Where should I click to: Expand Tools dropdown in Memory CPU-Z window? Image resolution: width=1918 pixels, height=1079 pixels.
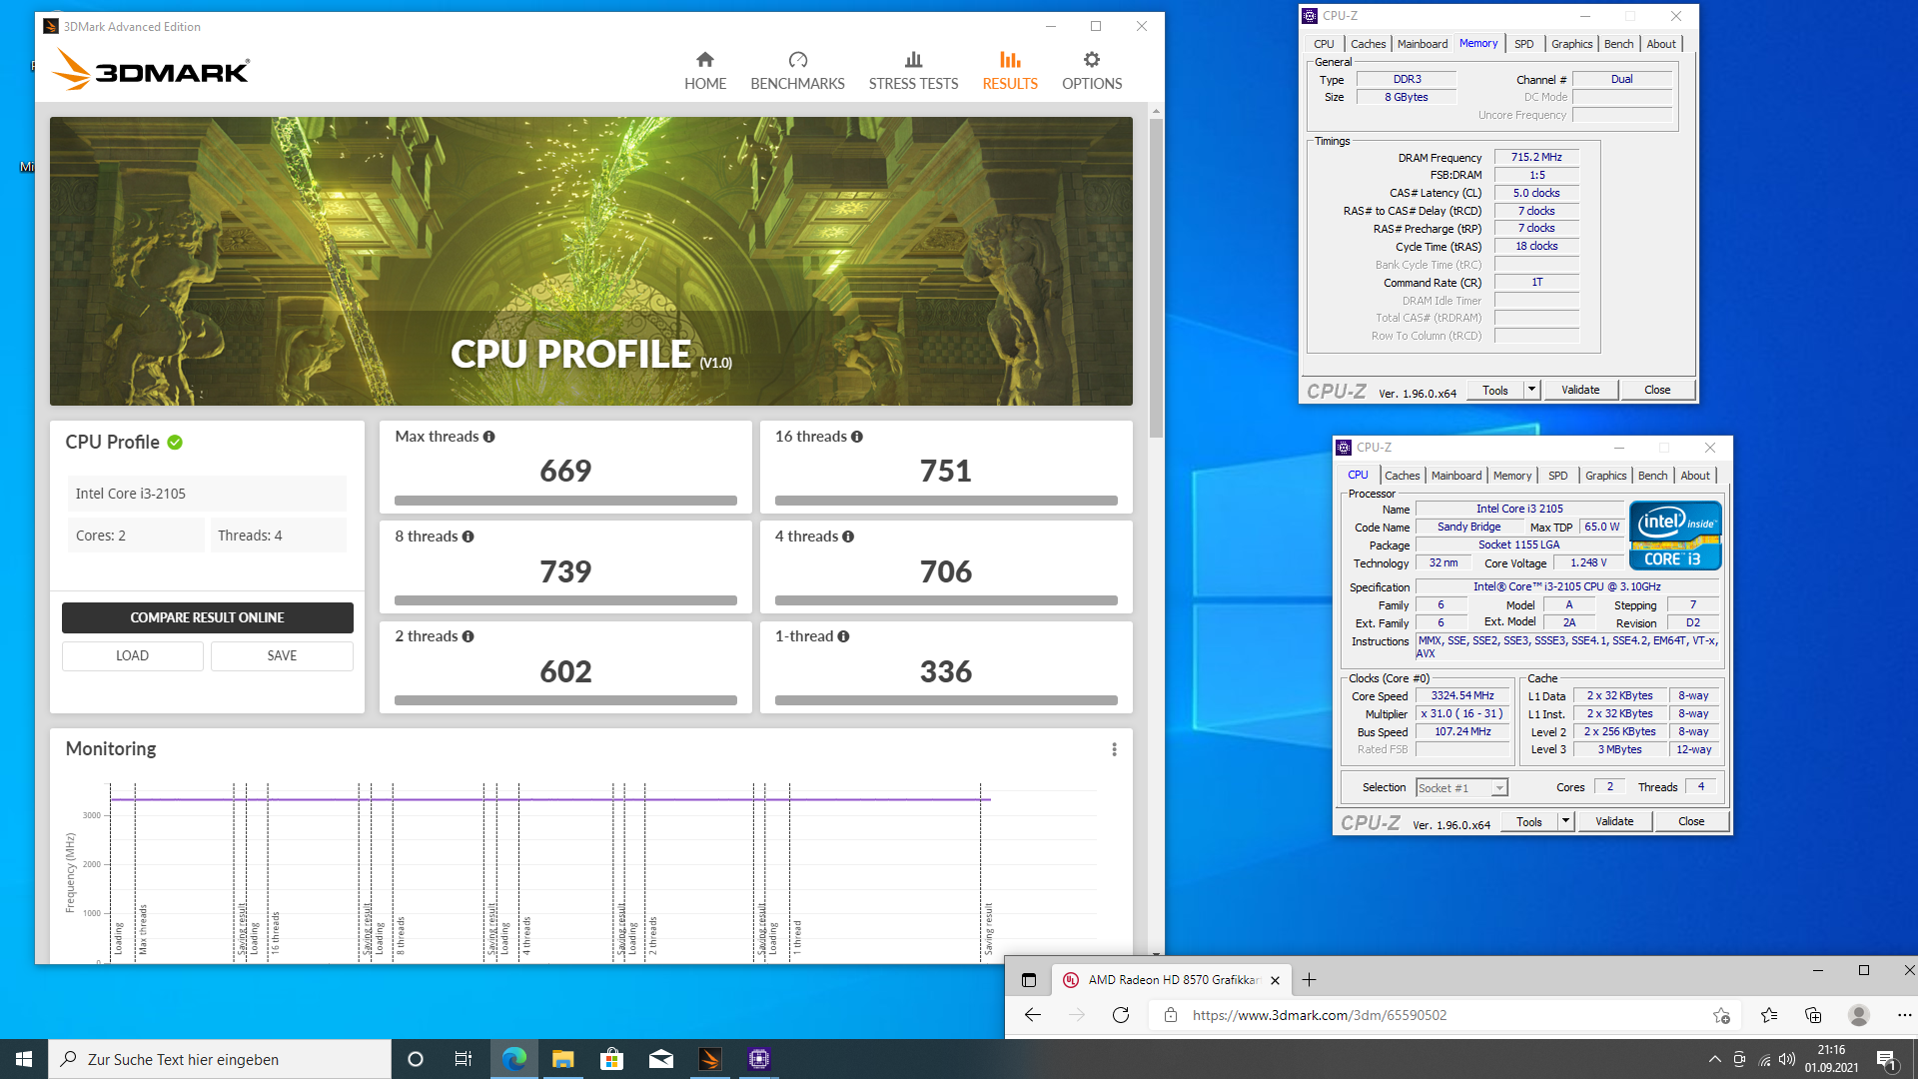coord(1531,390)
